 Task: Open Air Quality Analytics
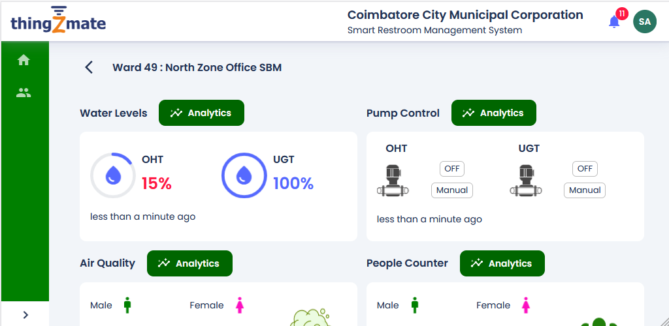[x=190, y=263]
